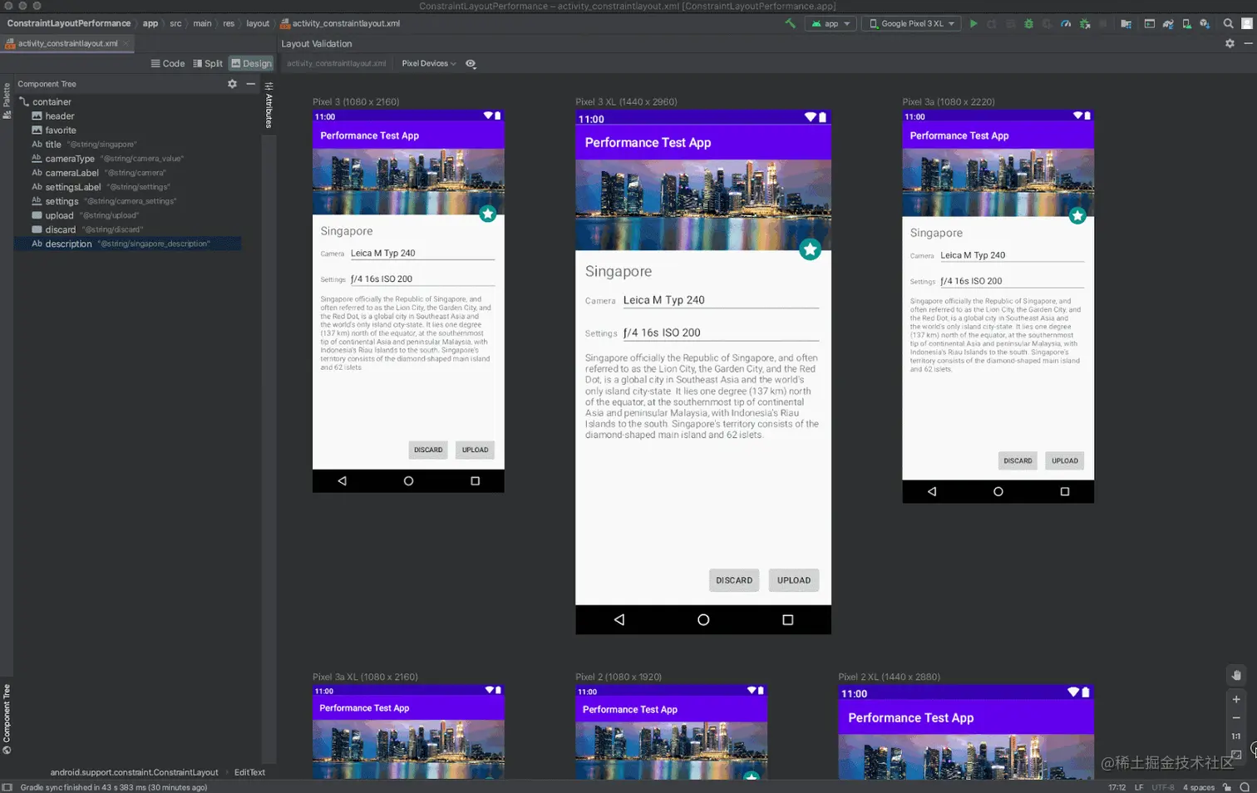
Task: Open the Attributes side tab
Action: click(x=269, y=105)
